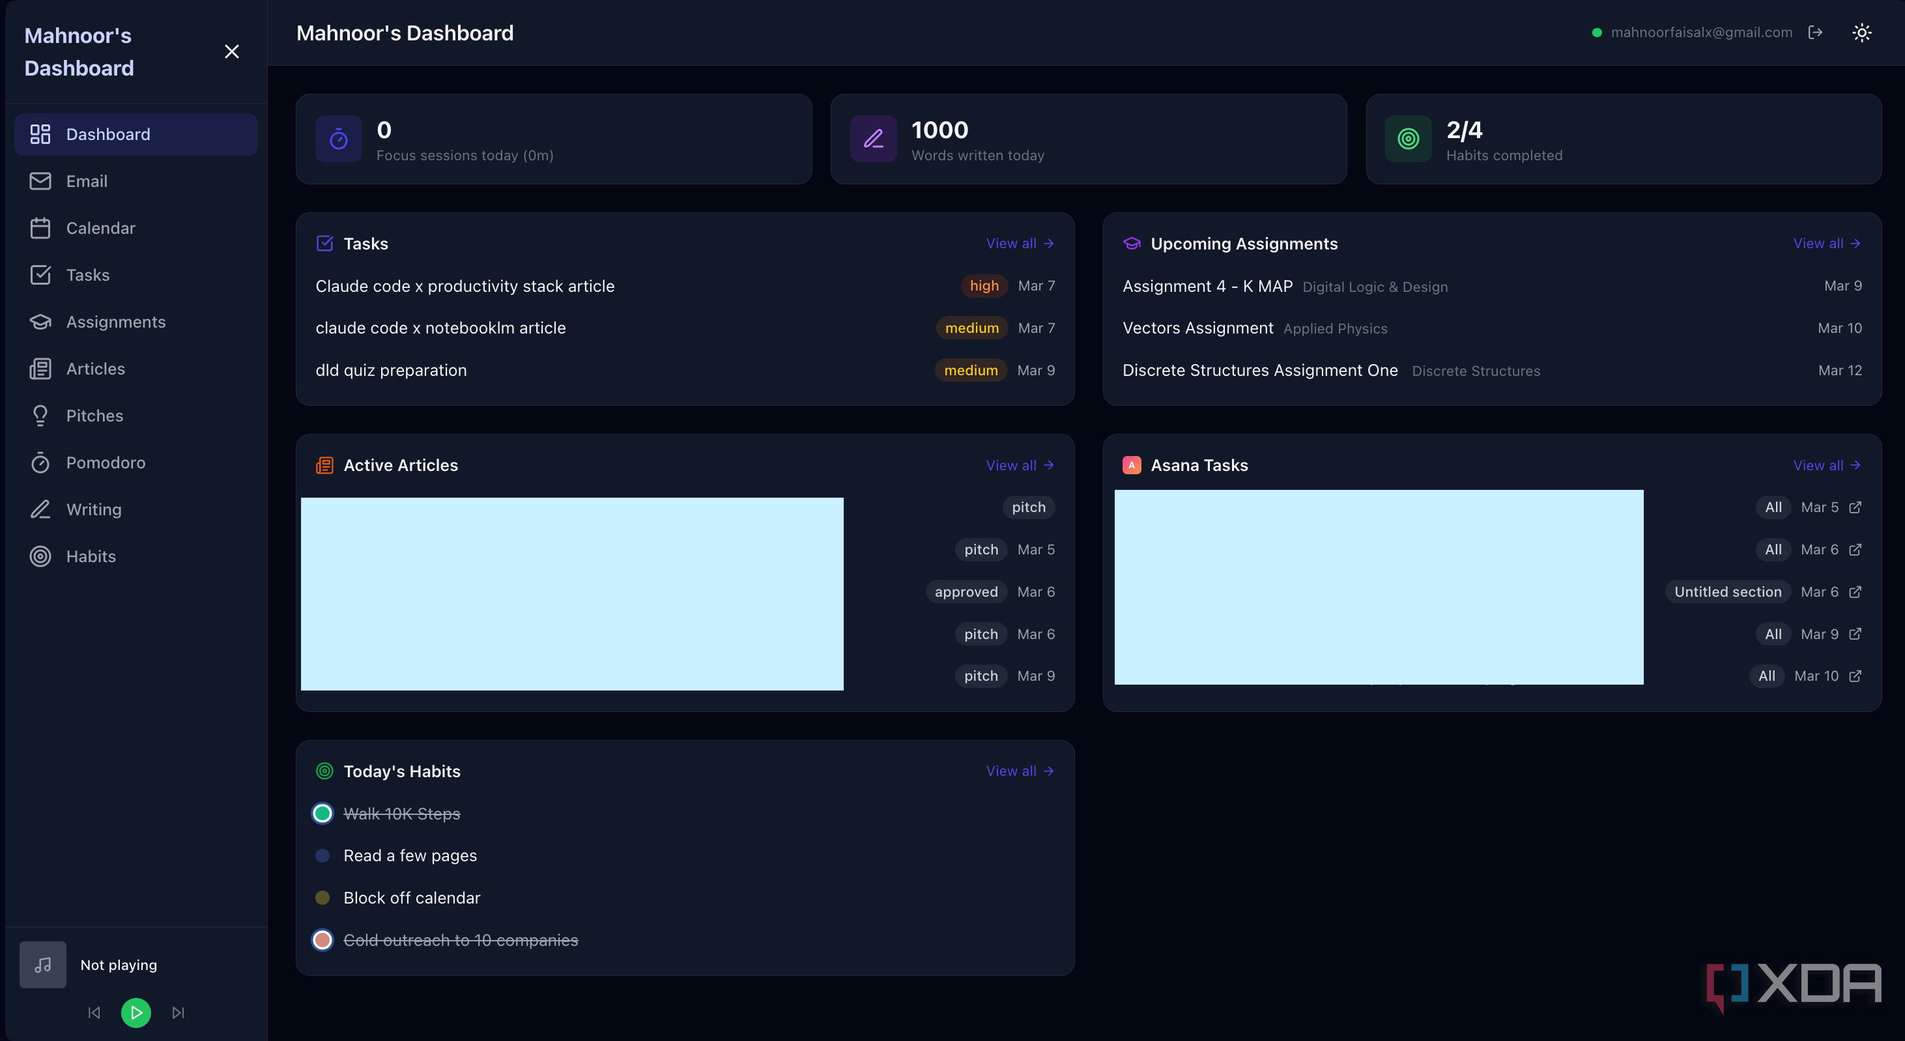
Task: Click the Pitches lightbulb icon
Action: pyautogui.click(x=40, y=416)
